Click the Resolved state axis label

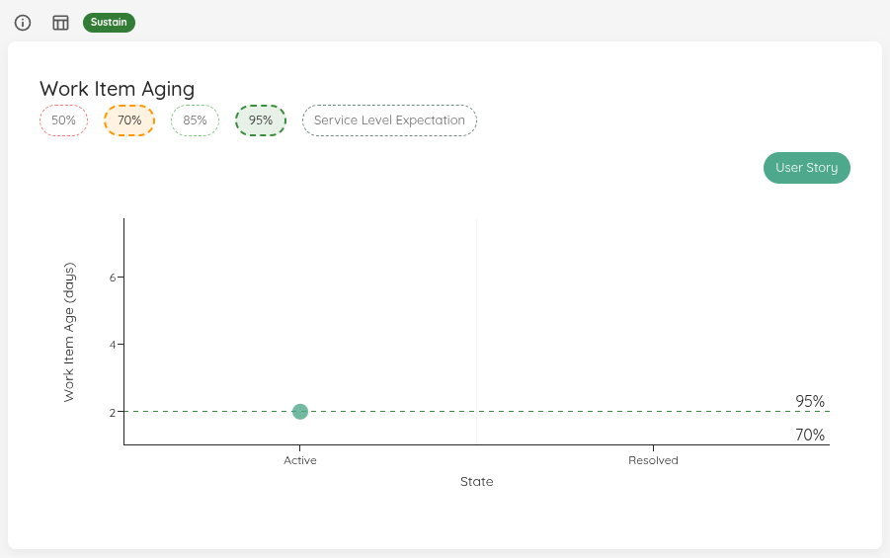coord(653,460)
